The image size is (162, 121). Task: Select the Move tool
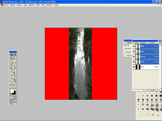click(x=15, y=58)
